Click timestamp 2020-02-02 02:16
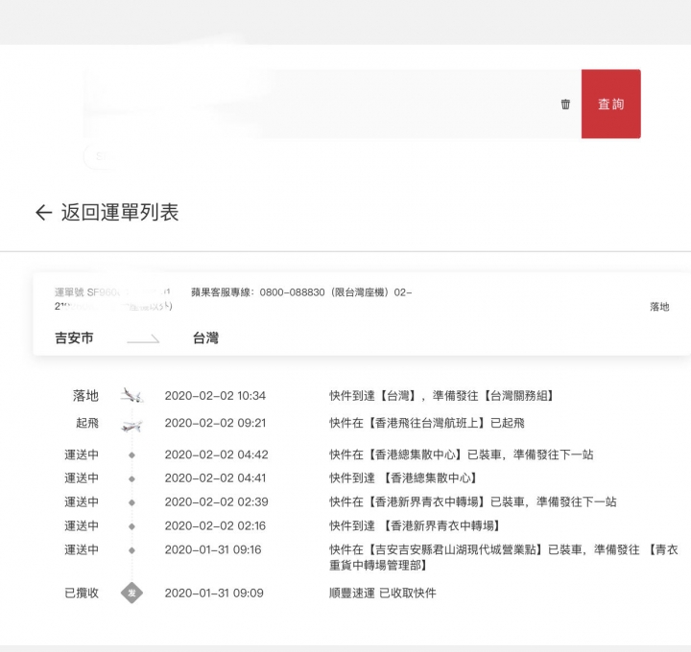Screen dimensions: 691x652 click(215, 526)
